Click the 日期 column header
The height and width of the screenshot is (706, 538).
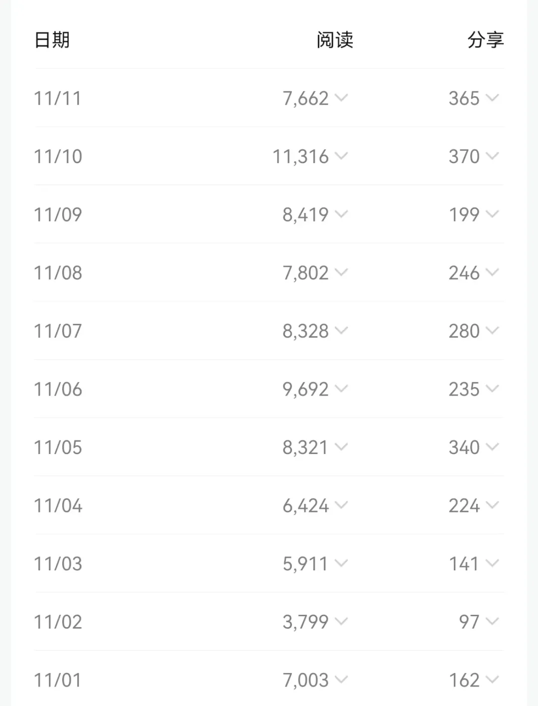52,40
